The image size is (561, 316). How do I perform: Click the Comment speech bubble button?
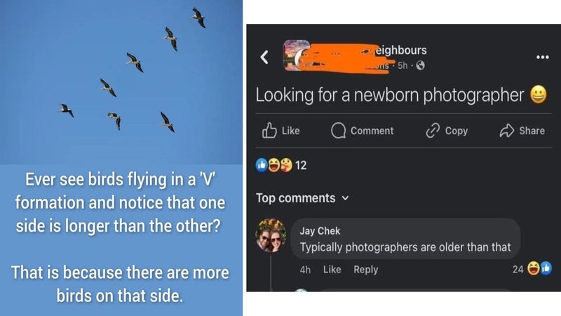(x=362, y=131)
